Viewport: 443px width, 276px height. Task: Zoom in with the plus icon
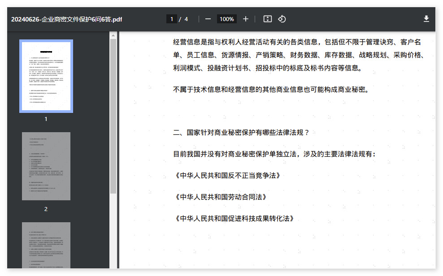(246, 19)
